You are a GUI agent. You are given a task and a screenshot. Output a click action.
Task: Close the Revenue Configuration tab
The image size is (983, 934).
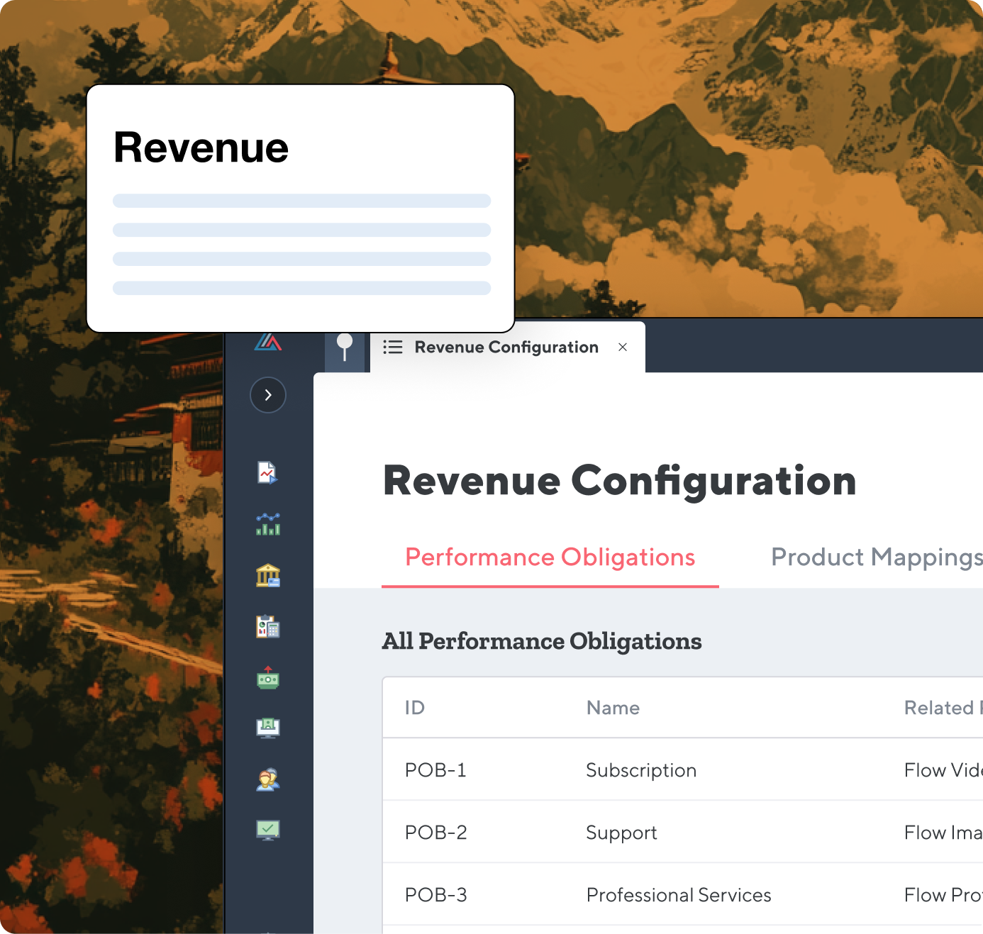623,347
